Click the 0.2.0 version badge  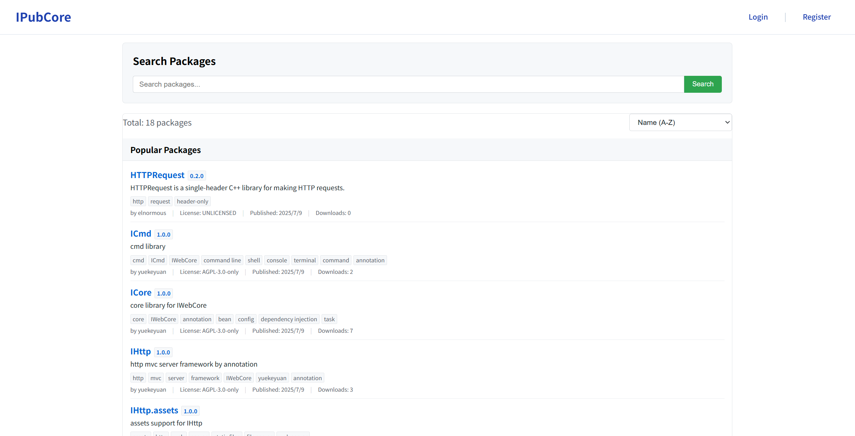pos(197,176)
